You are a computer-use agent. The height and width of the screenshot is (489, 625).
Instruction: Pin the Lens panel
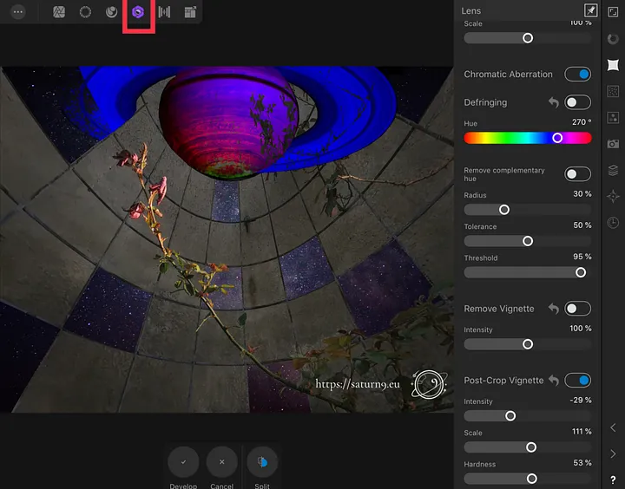click(x=590, y=10)
